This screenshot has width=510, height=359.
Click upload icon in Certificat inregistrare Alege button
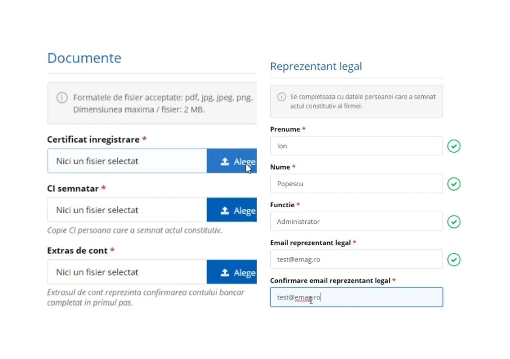pyautogui.click(x=225, y=161)
